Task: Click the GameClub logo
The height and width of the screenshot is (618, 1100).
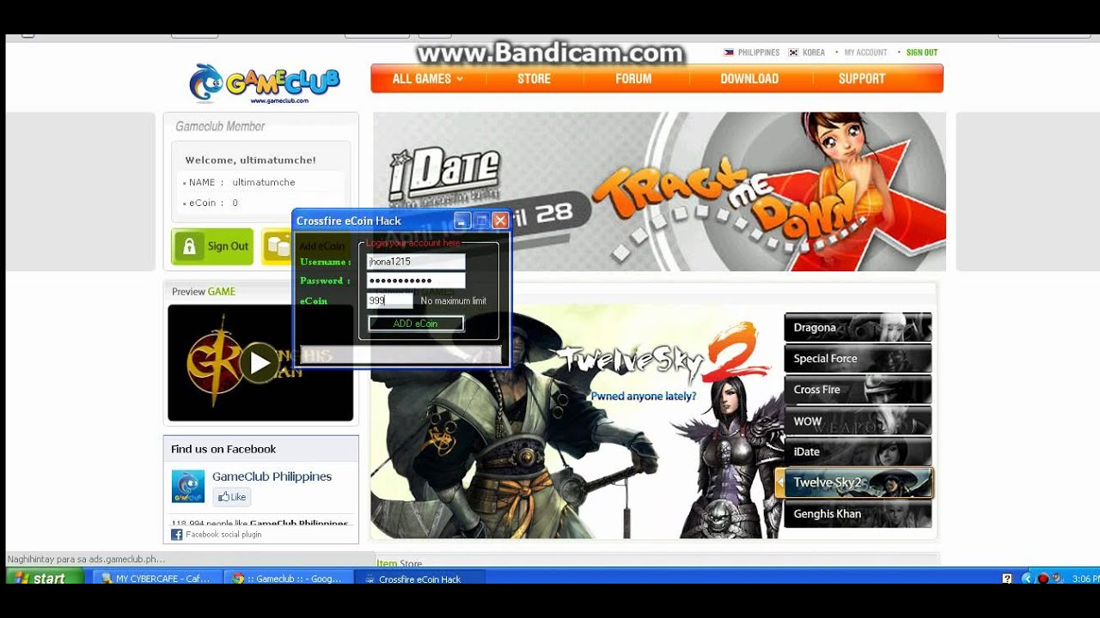Action: coord(265,83)
